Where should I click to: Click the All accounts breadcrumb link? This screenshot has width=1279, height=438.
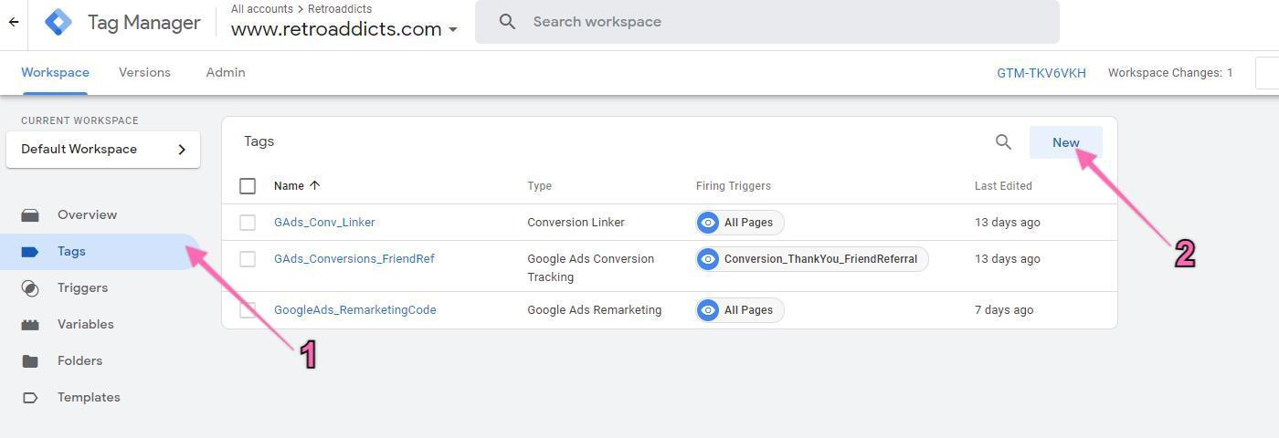(262, 9)
